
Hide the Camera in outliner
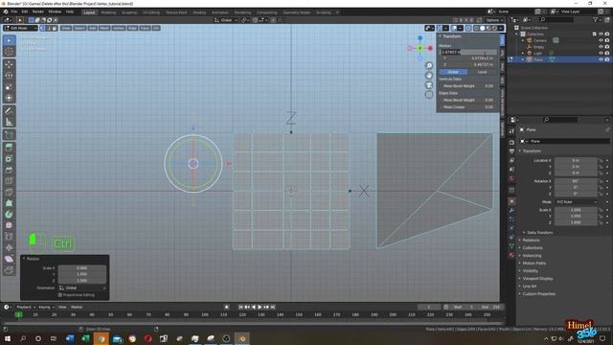pos(601,40)
